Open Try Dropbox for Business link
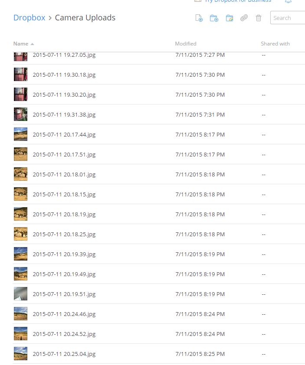Screen dimensions: 305x365 (x=238, y=1)
